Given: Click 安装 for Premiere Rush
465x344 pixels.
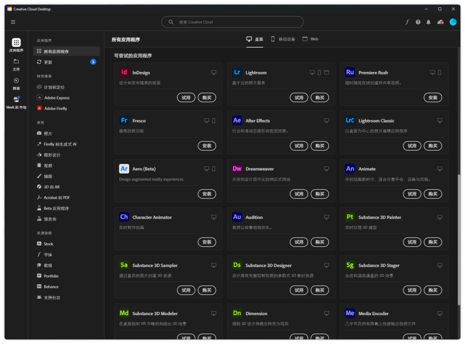Looking at the screenshot, I should [433, 98].
